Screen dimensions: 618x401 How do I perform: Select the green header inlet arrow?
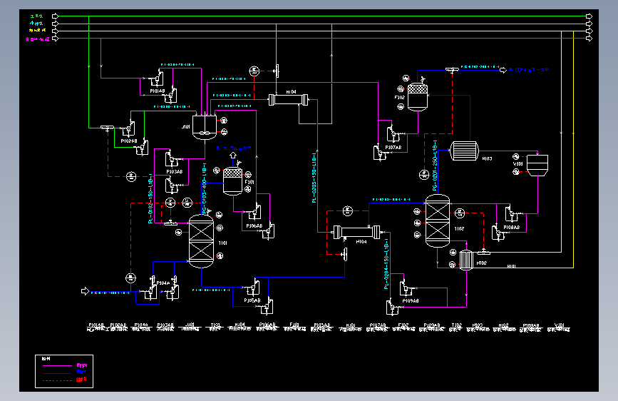click(55, 16)
